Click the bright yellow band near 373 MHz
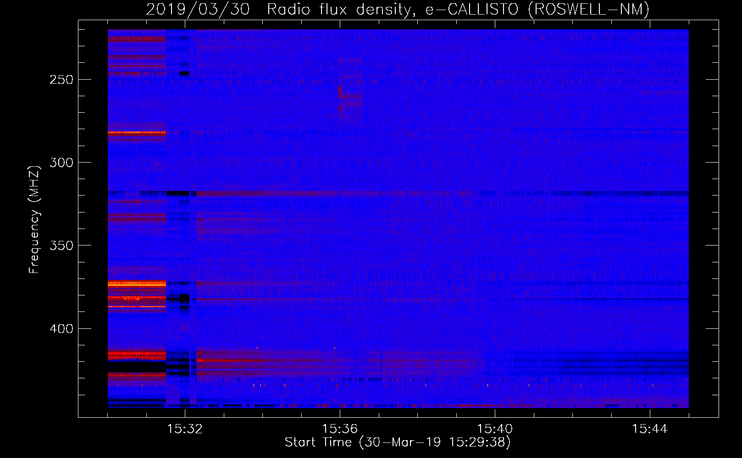This screenshot has height=458, width=742. point(137,284)
